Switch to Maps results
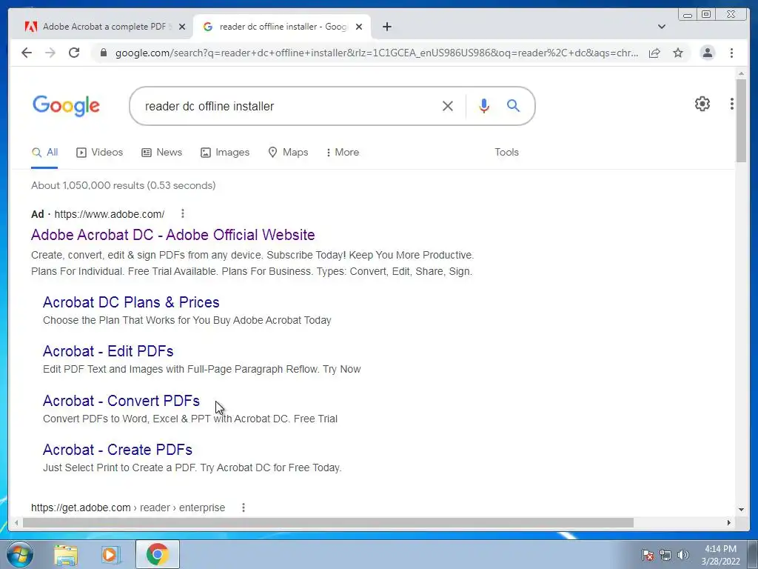 [x=288, y=153]
